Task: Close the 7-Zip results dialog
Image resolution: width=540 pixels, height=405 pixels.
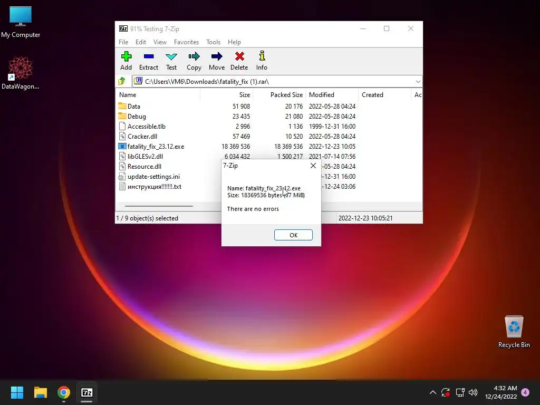Action: coord(313,166)
